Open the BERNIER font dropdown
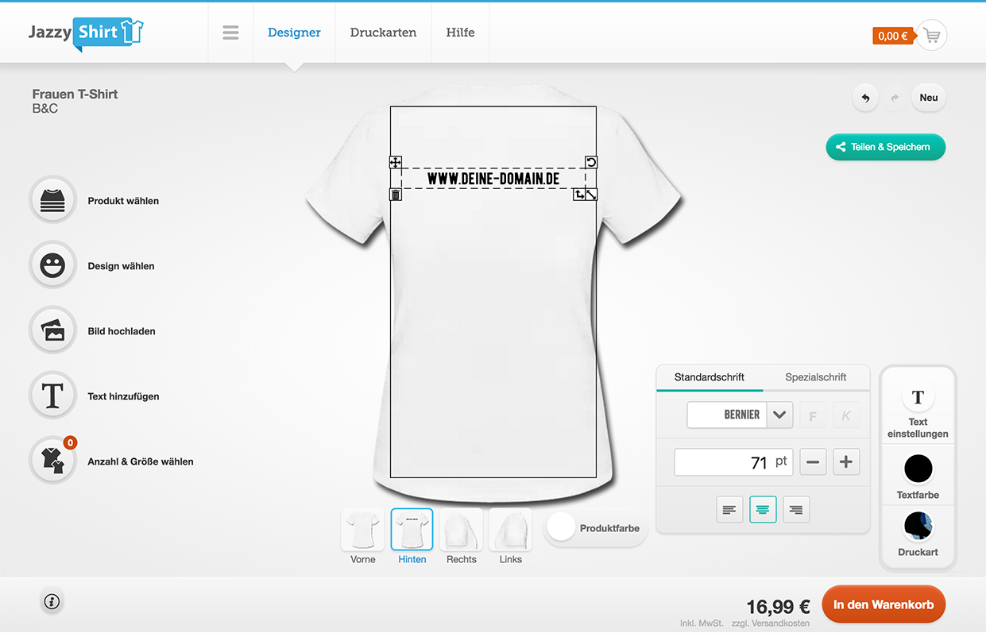This screenshot has height=633, width=986. coord(779,415)
